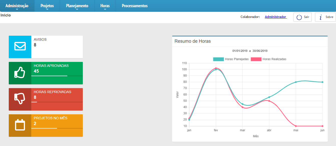Image resolution: width=336 pixels, height=146 pixels.
Task: Toggle Horas Planejadas series in chart legend
Action: 231,59
